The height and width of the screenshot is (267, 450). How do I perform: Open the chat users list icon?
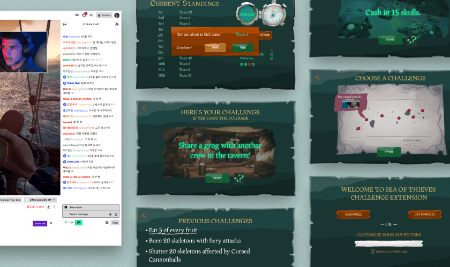point(117,25)
